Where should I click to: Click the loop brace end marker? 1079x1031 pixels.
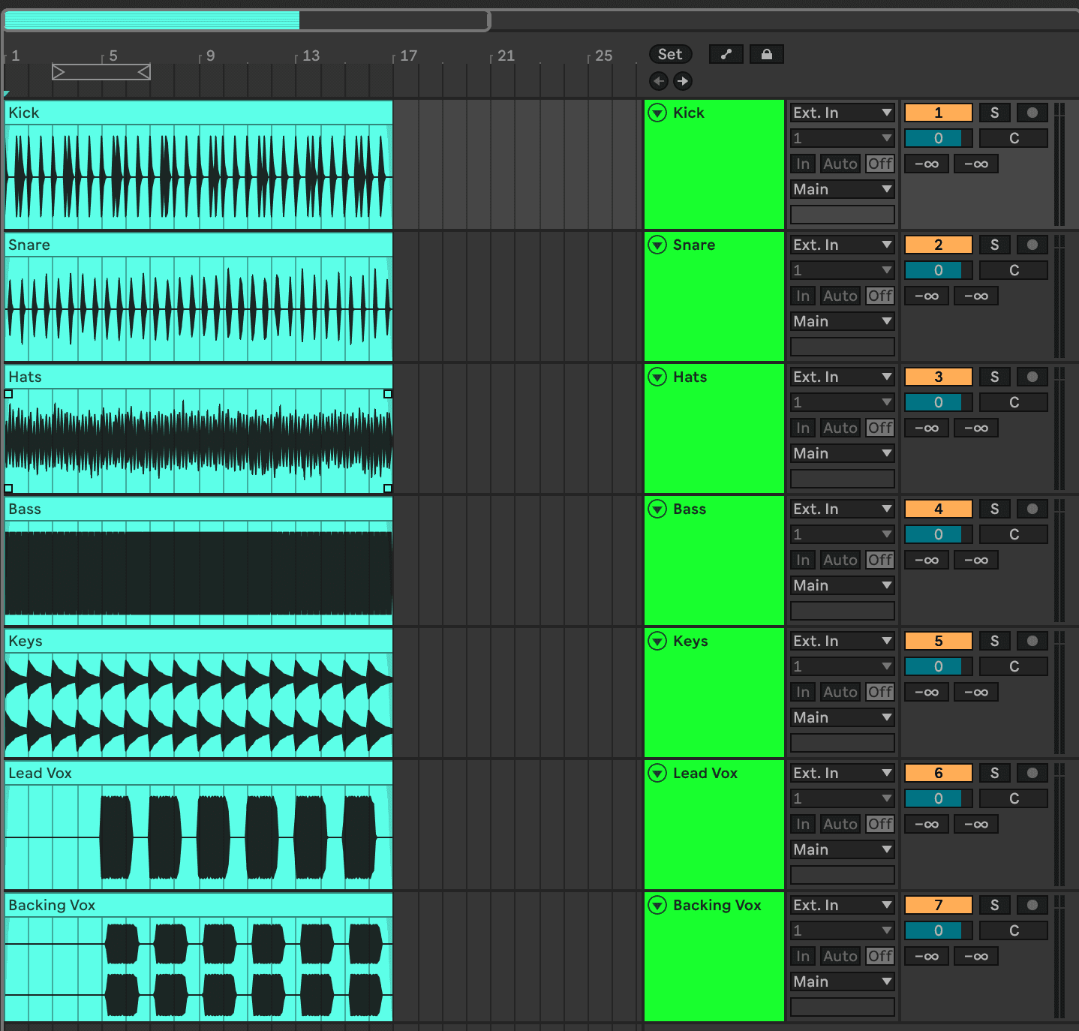(x=144, y=72)
